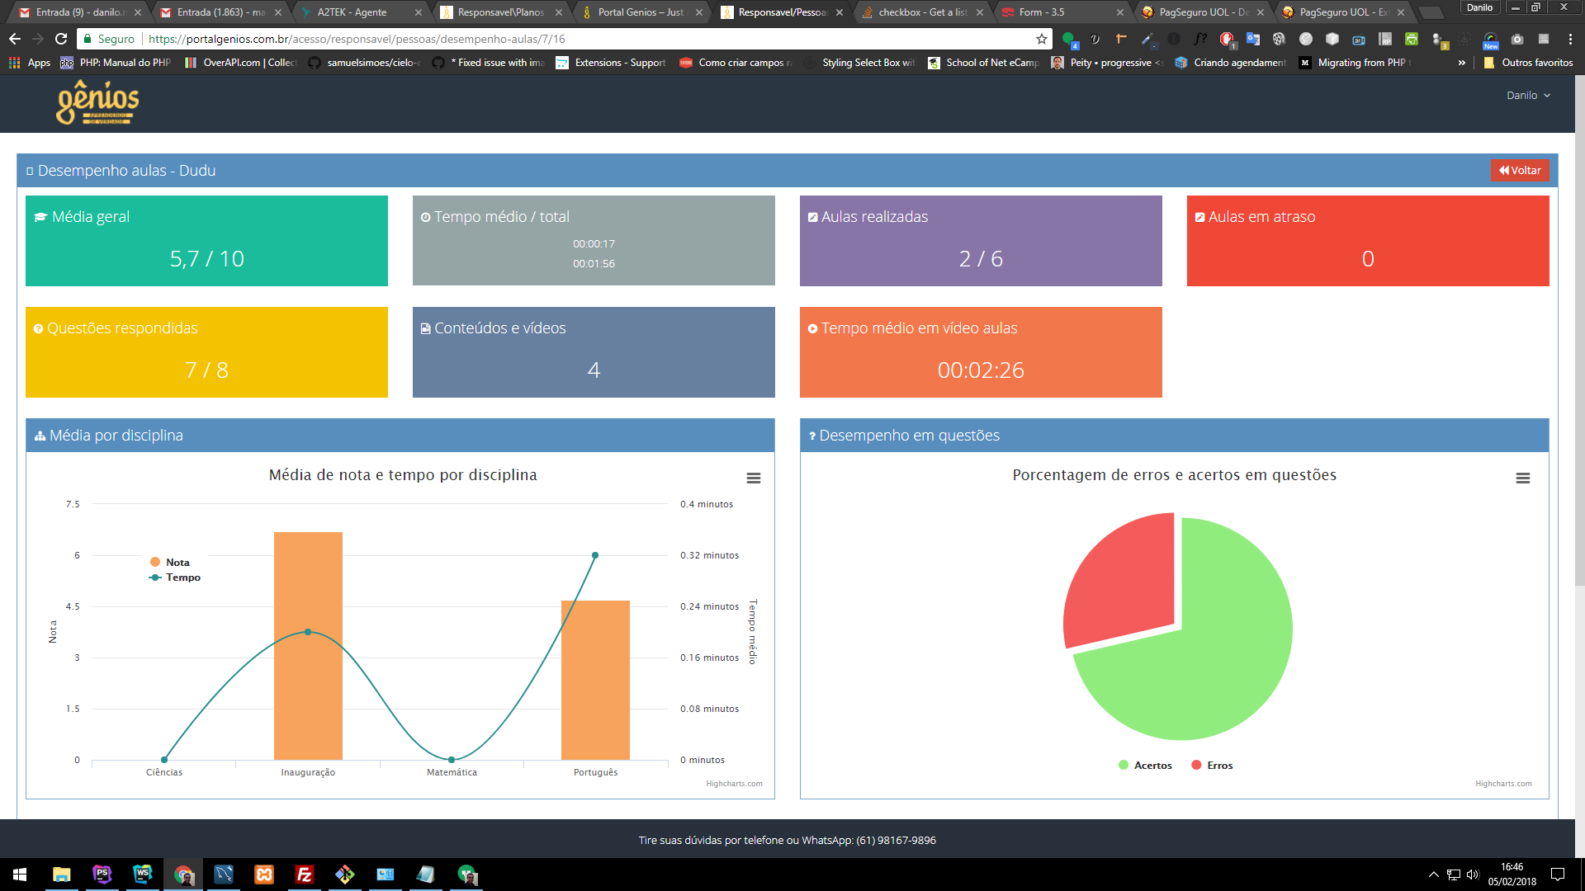Open XAMPP from the taskbar
Screen dimensions: 1585x891
(x=264, y=874)
